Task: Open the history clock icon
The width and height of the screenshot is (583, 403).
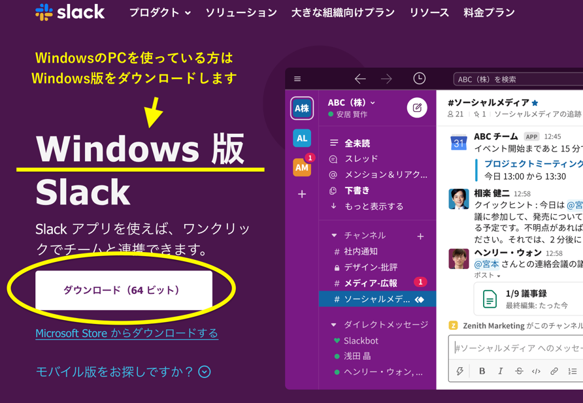Action: 420,78
